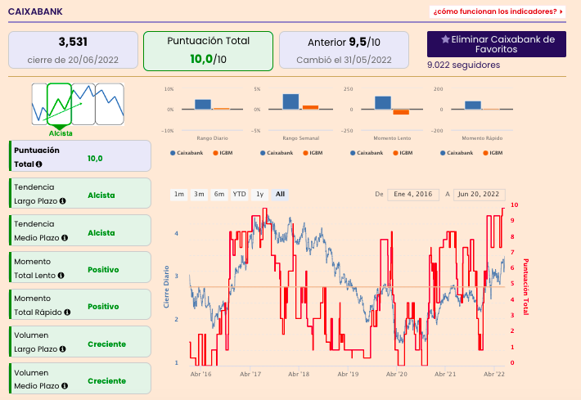Image resolution: width=581 pixels, height=400 pixels.
Task: Click info icon for Volumen Medio Plazo
Action: (x=65, y=386)
